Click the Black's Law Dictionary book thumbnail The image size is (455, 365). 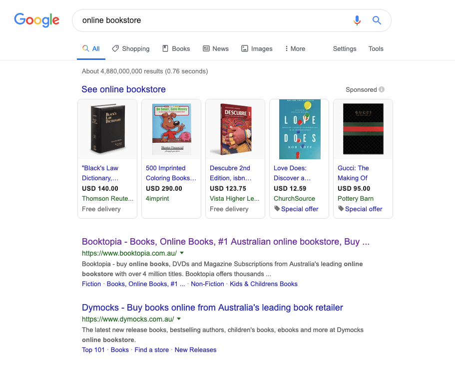click(108, 129)
